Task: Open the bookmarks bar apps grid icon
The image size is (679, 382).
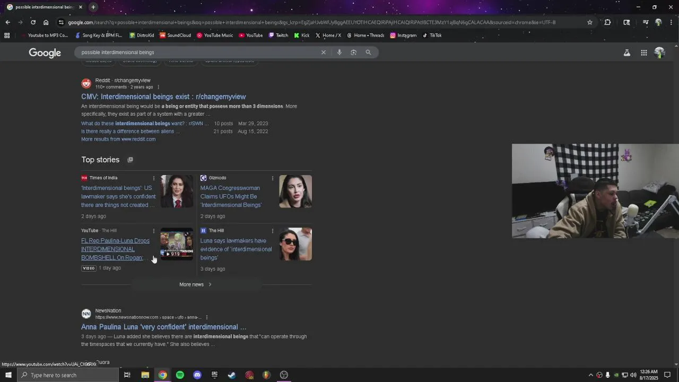Action: click(7, 36)
